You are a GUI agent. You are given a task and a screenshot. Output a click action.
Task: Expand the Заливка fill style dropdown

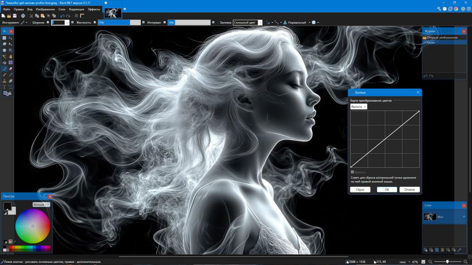pos(260,23)
